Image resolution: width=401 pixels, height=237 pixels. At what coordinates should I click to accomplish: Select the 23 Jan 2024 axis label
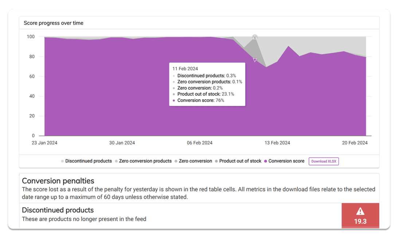(44, 143)
